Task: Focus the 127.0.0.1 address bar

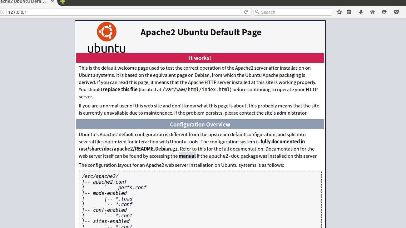Action: coord(124,12)
